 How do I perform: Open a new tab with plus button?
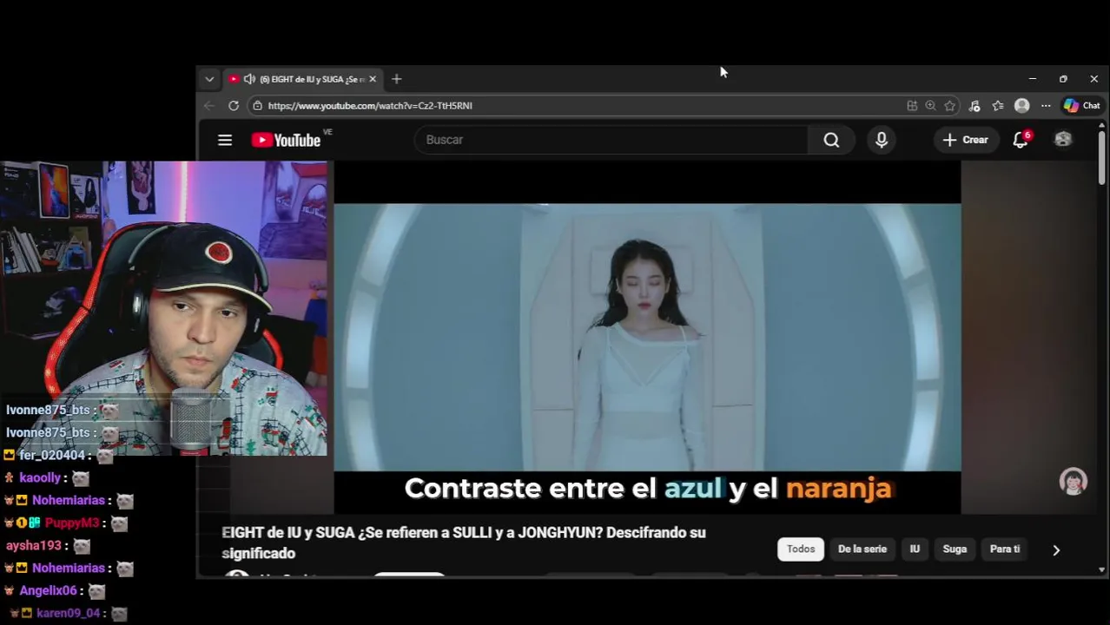coord(396,79)
